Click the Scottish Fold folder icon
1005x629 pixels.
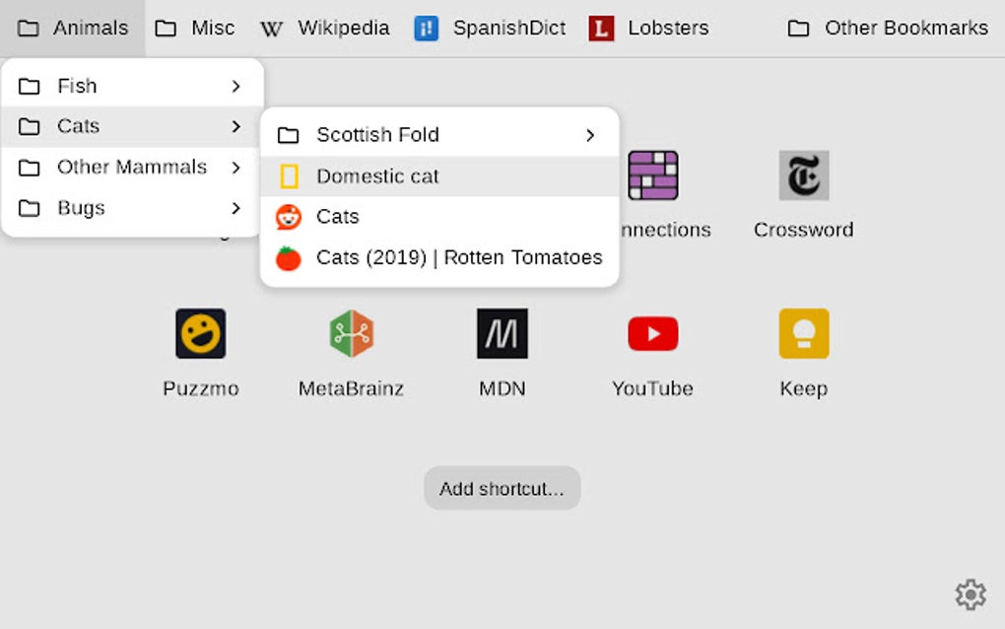point(288,135)
